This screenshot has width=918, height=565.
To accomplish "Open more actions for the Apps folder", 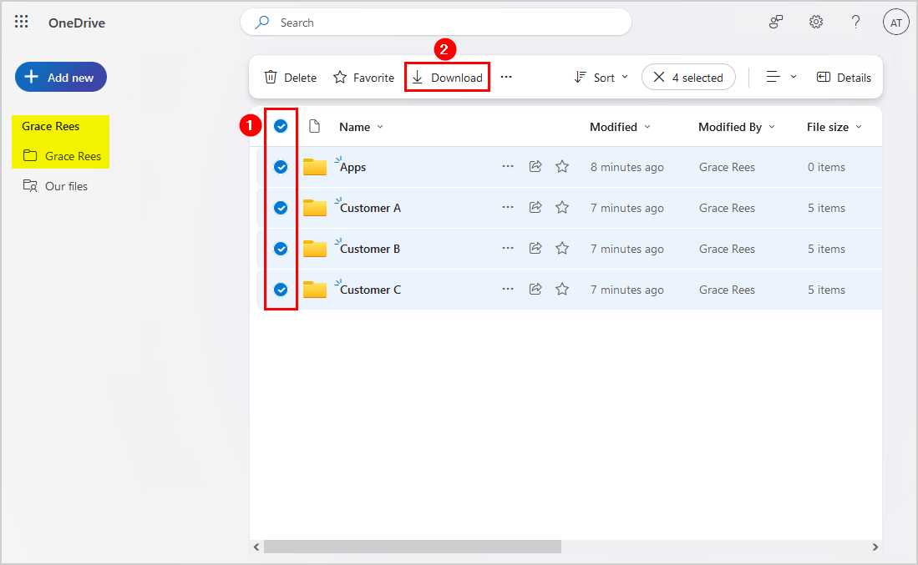I will coord(508,167).
